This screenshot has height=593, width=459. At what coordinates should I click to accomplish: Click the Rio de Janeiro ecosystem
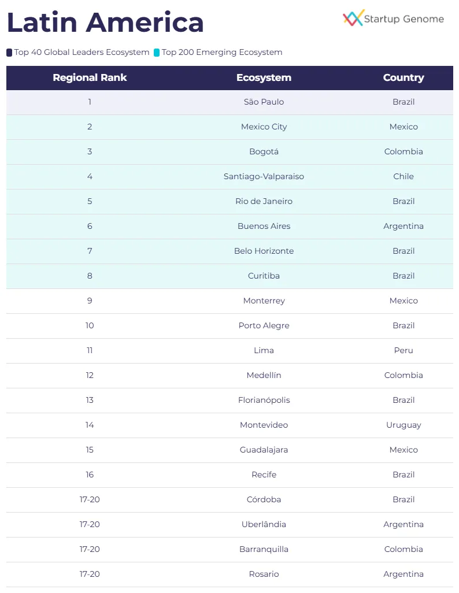pyautogui.click(x=264, y=202)
